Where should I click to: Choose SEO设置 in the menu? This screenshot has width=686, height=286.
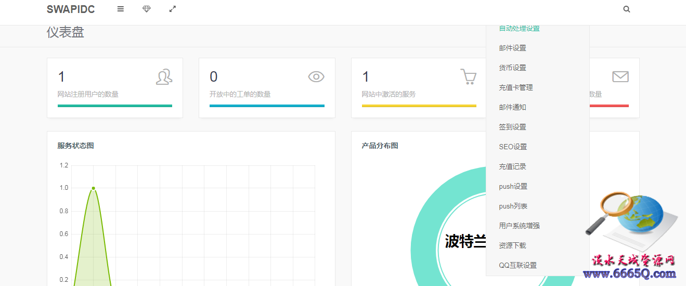pos(513,147)
